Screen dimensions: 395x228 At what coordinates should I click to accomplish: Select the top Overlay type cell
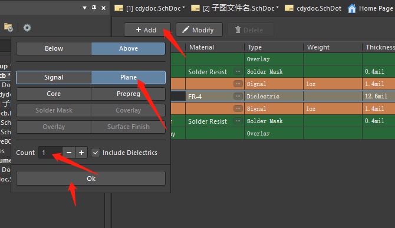(x=274, y=59)
